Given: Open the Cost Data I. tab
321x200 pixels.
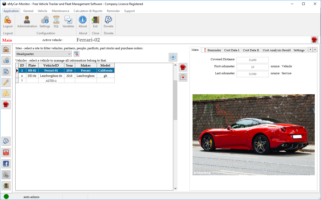Looking at the screenshot, I should pyautogui.click(x=232, y=50).
